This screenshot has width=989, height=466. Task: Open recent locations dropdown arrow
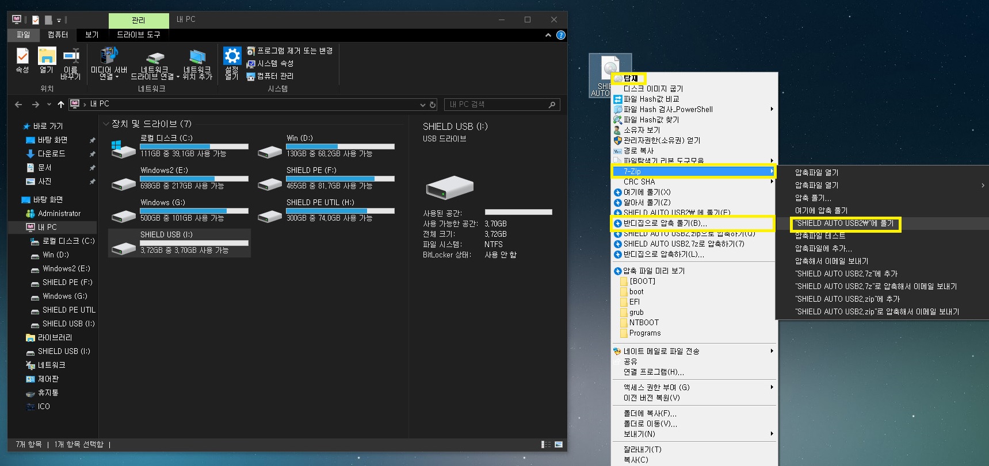point(49,105)
